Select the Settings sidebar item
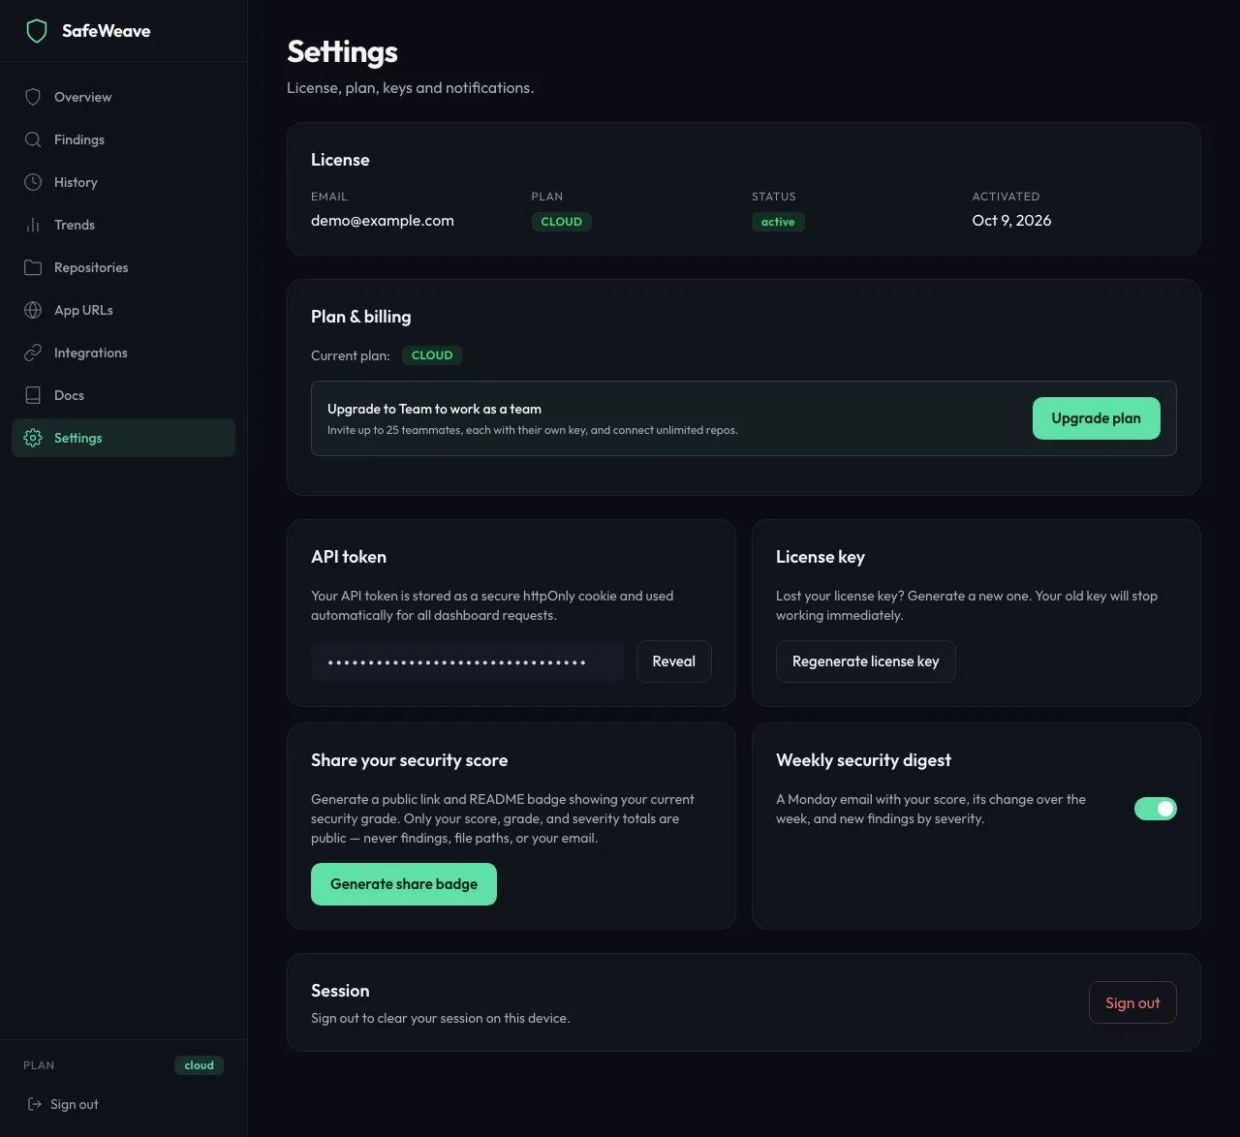Image resolution: width=1240 pixels, height=1137 pixels. (123, 438)
